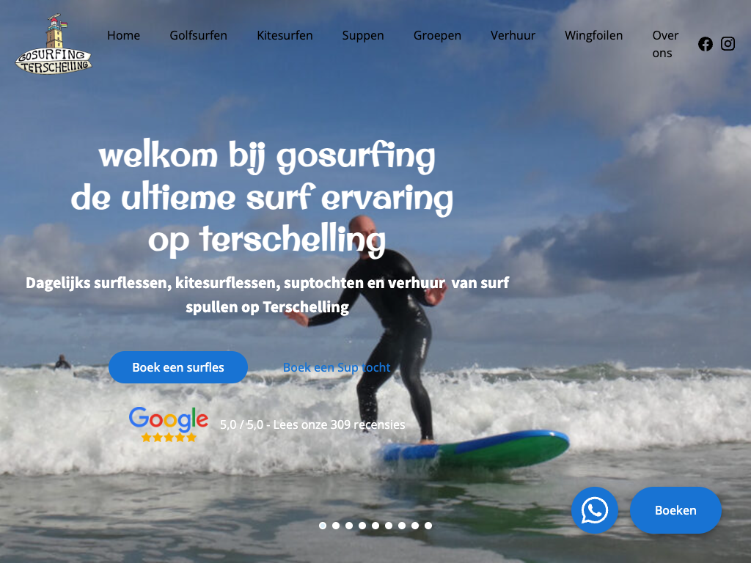The image size is (751, 563).
Task: Click the GoSurfing Terschelling logo
Action: 54,45
